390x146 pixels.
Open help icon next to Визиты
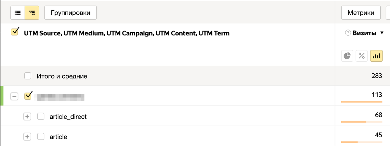348,33
